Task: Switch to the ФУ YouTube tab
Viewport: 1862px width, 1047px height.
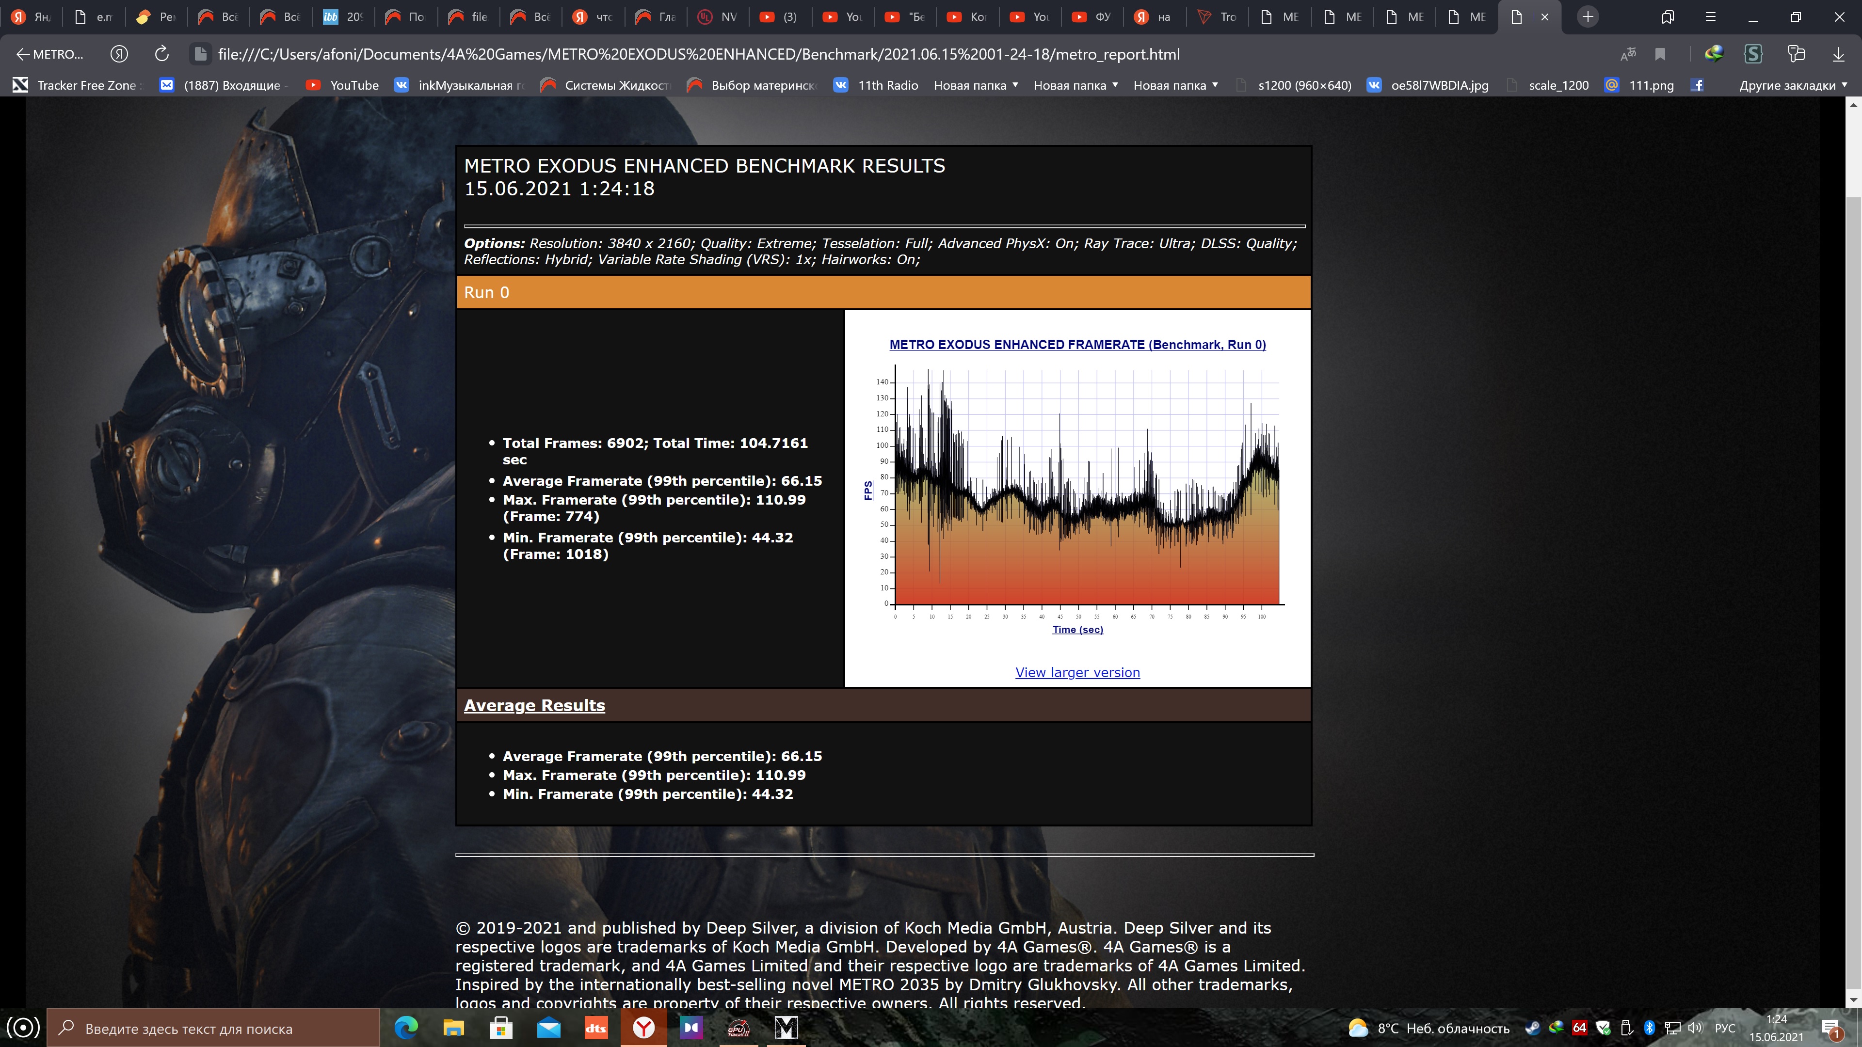Action: tap(1093, 16)
